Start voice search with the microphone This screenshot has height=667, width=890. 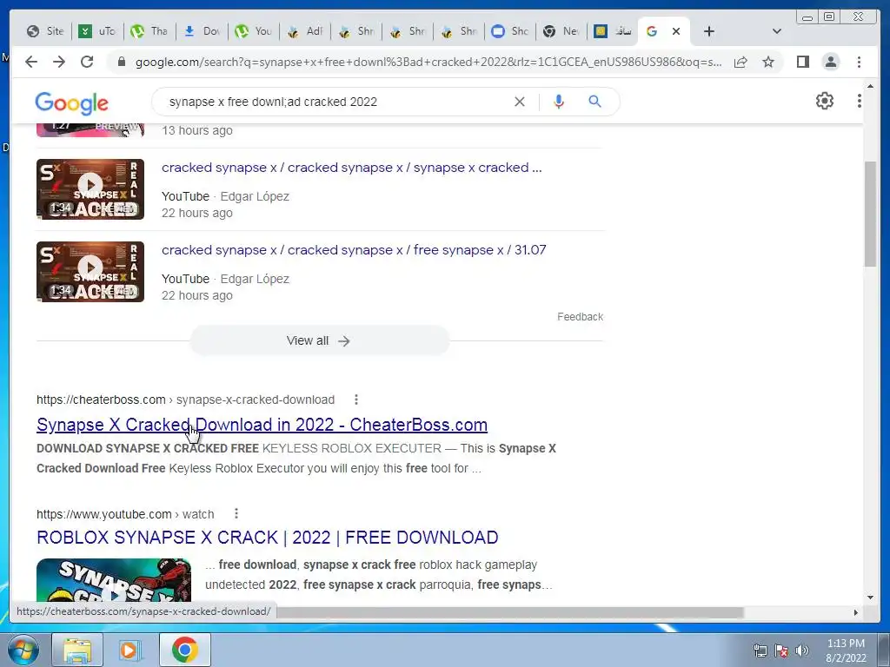(559, 102)
